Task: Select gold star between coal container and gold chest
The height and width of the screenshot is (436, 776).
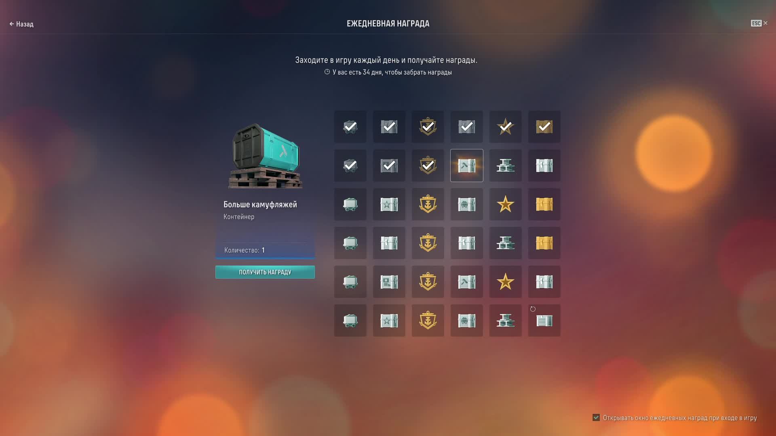Action: coord(505,204)
